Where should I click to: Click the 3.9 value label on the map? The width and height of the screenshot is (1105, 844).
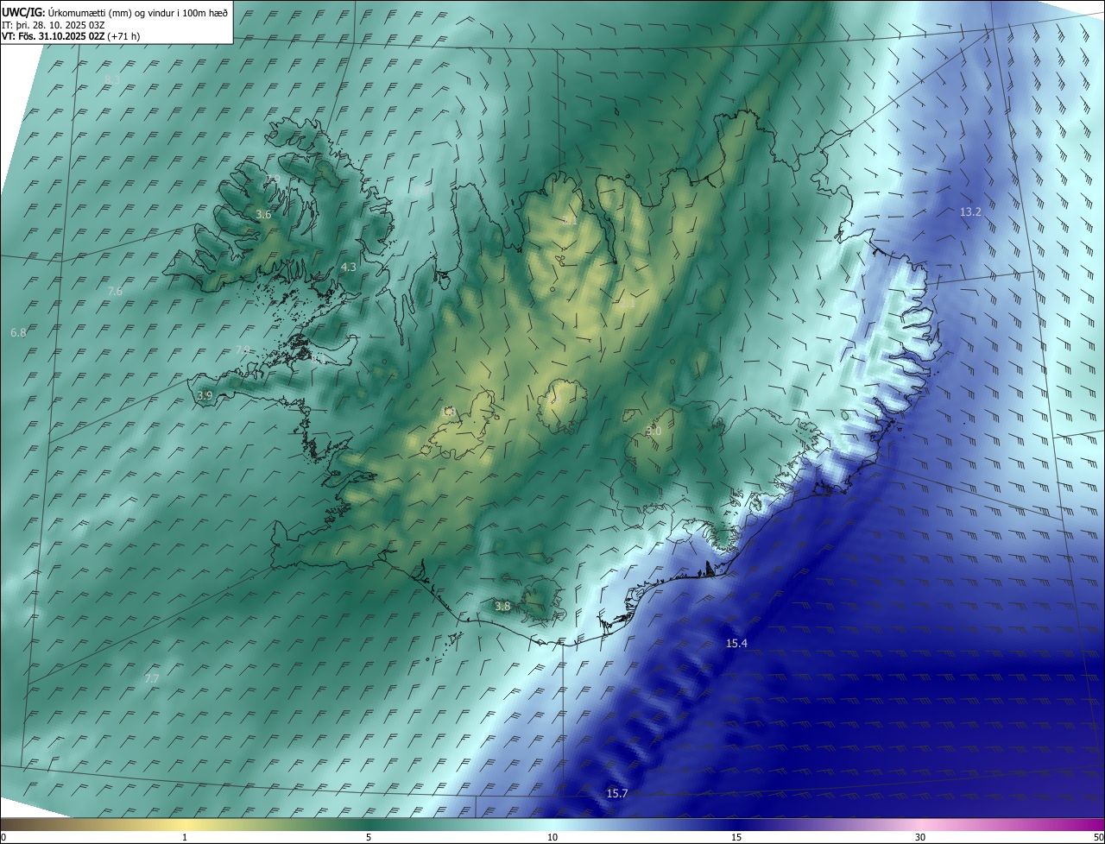[205, 395]
